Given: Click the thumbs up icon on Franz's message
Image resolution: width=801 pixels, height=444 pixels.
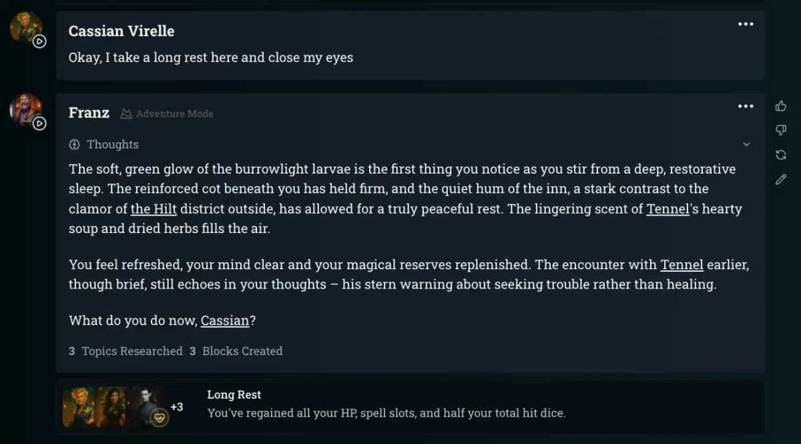Looking at the screenshot, I should [780, 105].
